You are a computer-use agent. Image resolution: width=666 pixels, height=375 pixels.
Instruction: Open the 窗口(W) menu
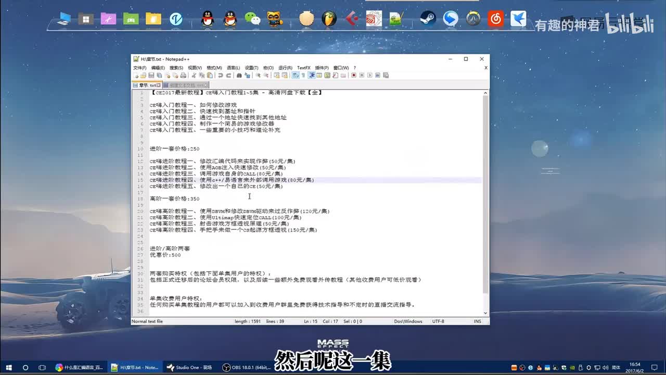tap(341, 68)
